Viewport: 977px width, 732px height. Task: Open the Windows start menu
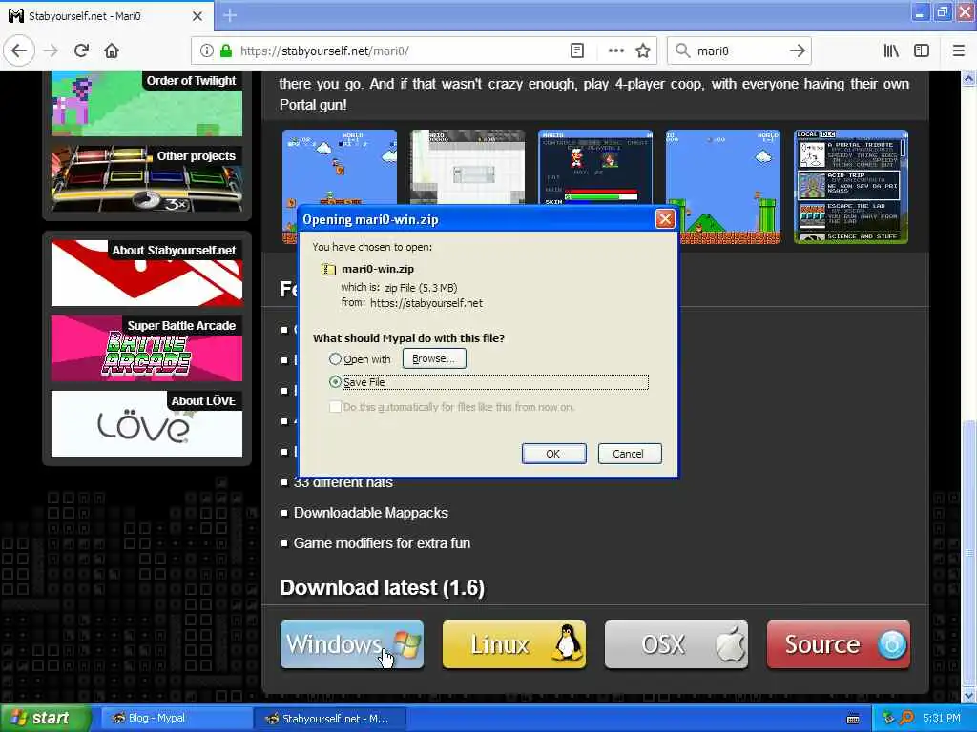pos(44,718)
